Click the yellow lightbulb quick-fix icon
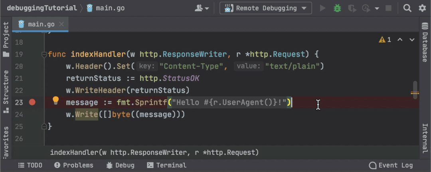The width and height of the screenshot is (431, 172). pos(55,100)
